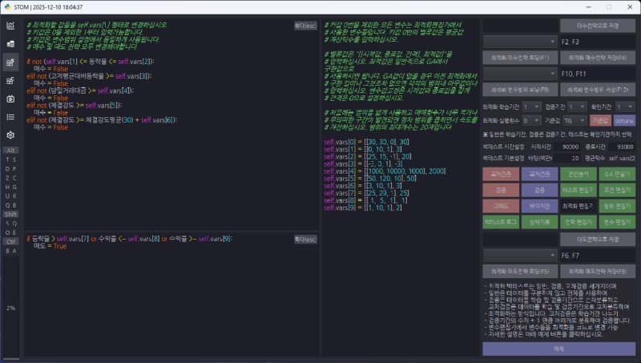The image size is (641, 363).
Task: Click the STOM app icon in title bar
Action: [8, 6]
